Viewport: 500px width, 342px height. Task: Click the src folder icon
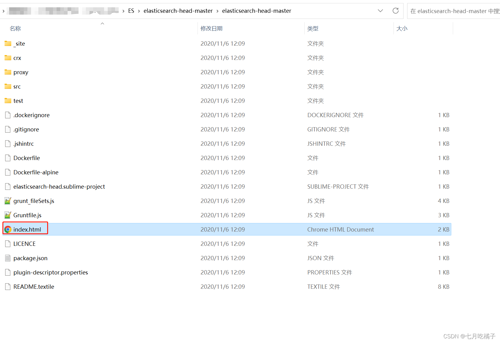[x=8, y=86]
